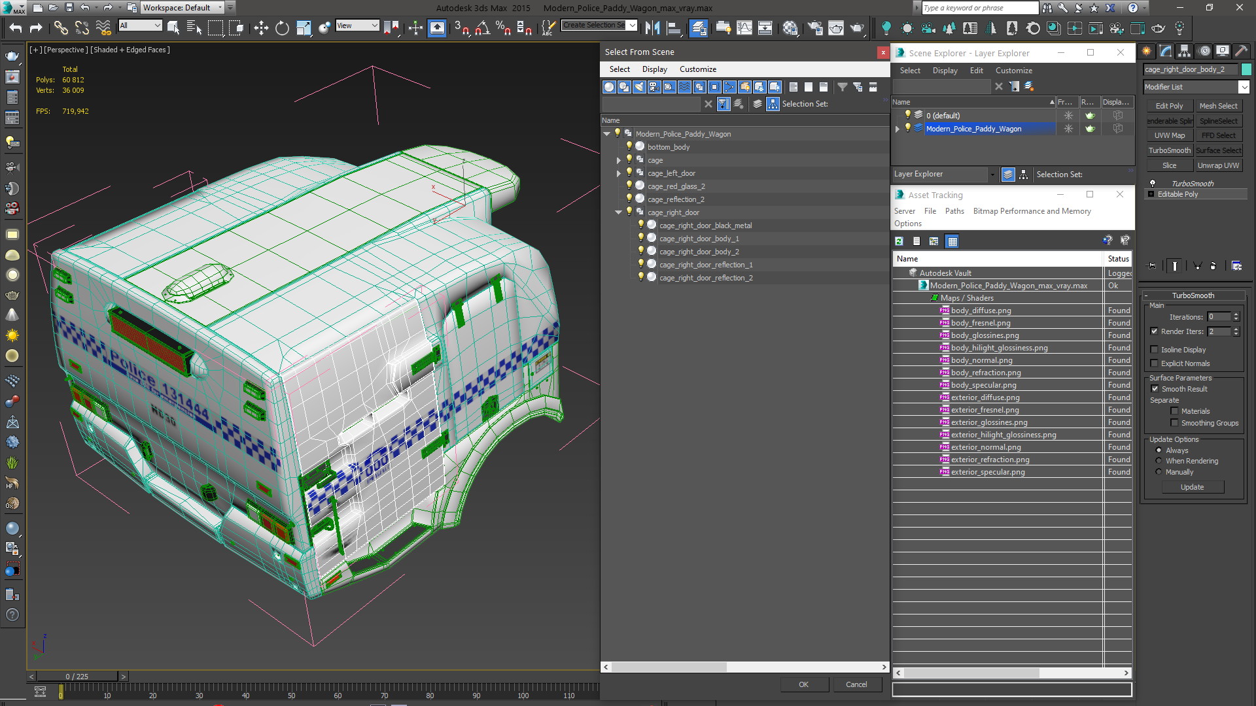Enable Separate by Smoothing Groups checkbox

[1175, 423]
